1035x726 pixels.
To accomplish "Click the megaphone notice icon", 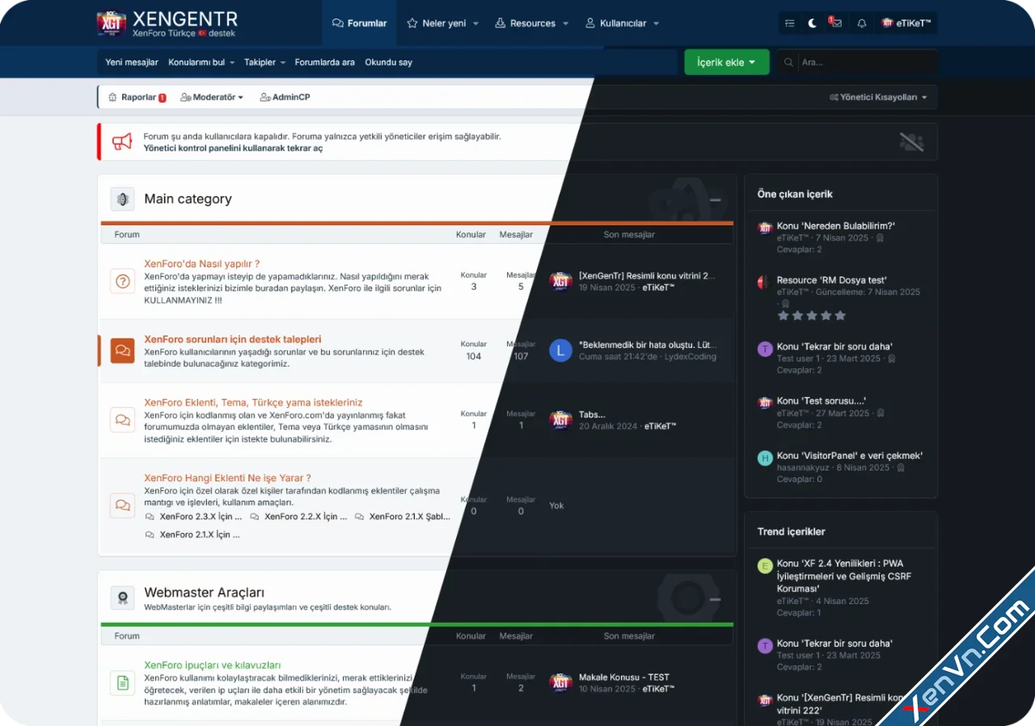I will click(122, 141).
